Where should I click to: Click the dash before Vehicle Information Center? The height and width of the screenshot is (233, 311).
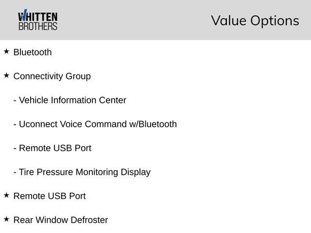[15, 100]
